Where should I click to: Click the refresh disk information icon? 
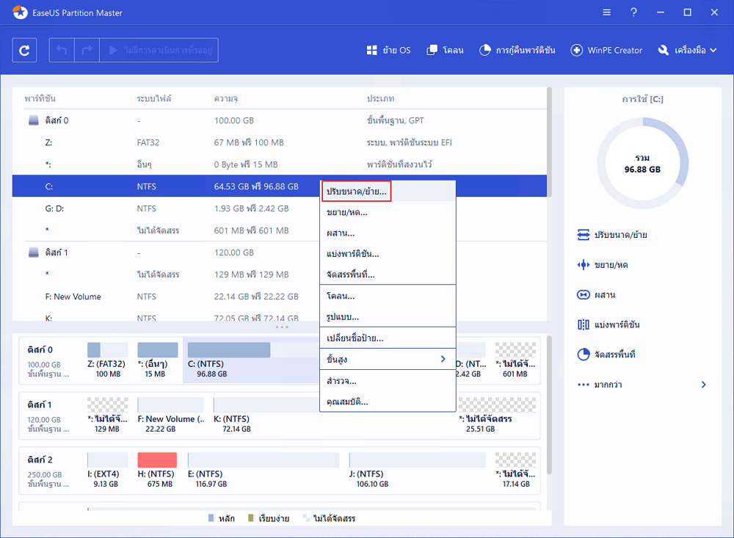tap(24, 50)
